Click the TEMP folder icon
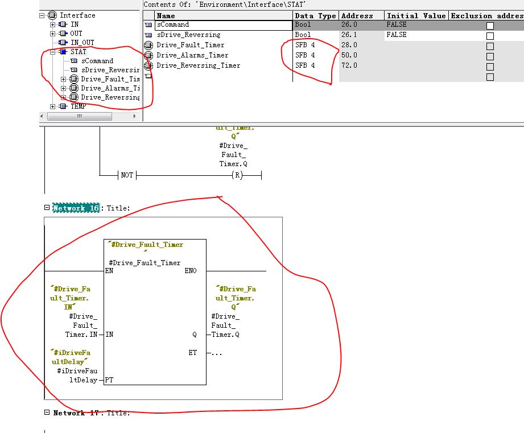 (x=63, y=106)
